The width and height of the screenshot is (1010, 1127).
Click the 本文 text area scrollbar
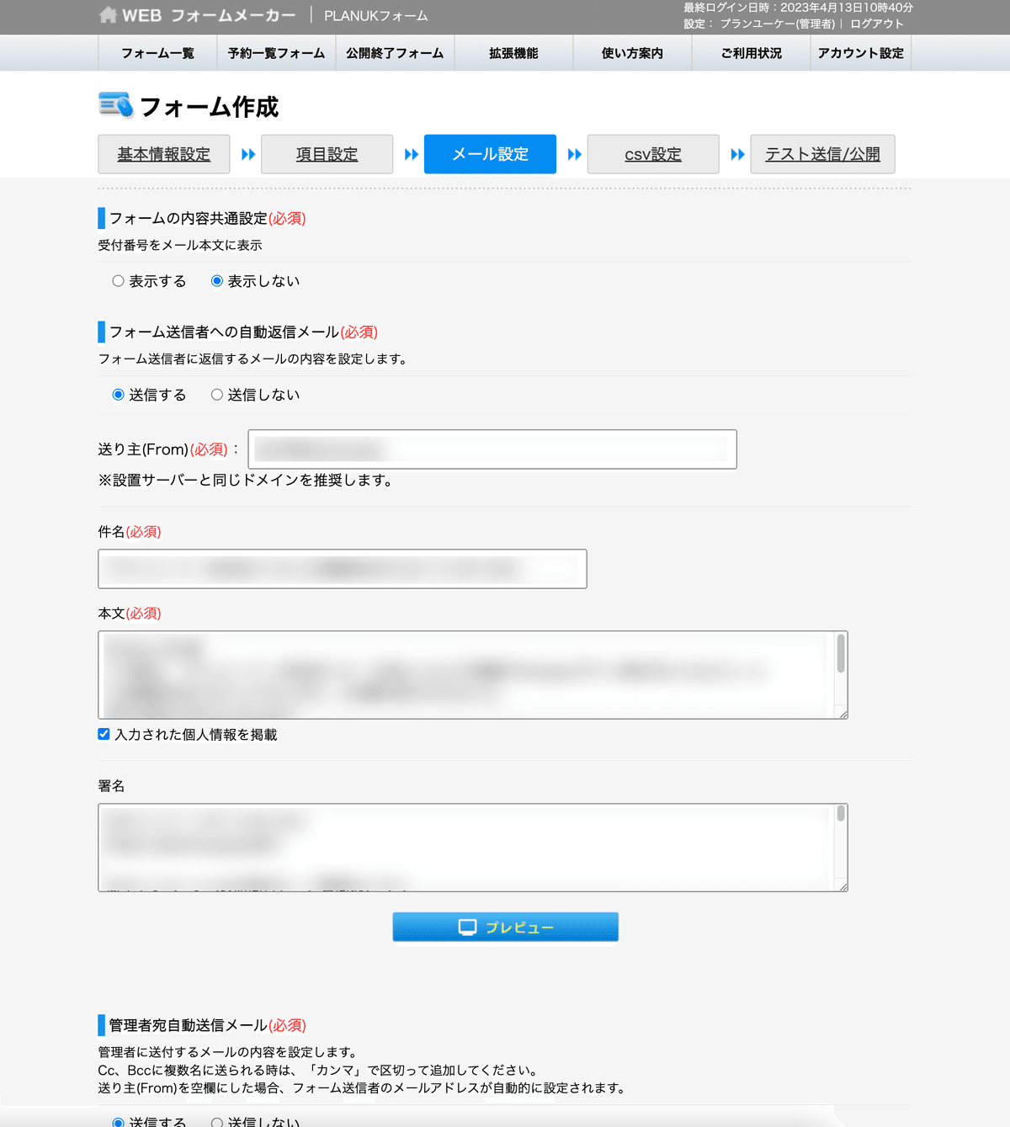(841, 654)
